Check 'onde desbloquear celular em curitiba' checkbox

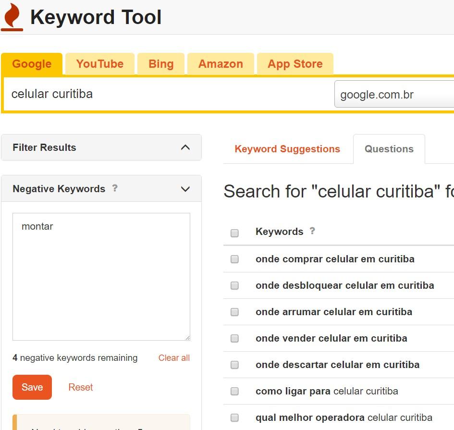(234, 285)
